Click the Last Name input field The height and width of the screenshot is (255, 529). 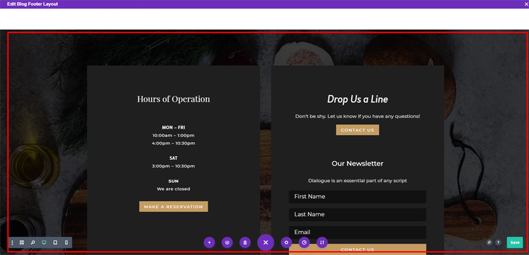click(x=358, y=214)
